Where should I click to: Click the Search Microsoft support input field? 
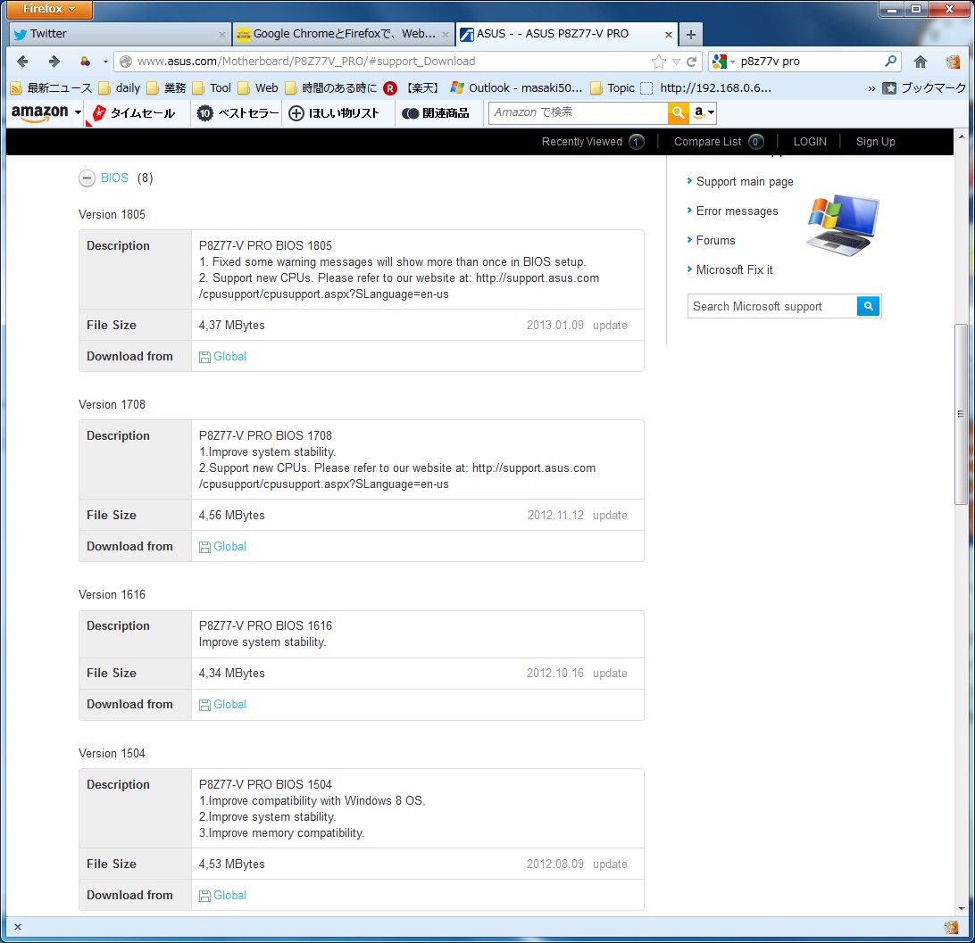[x=771, y=306]
